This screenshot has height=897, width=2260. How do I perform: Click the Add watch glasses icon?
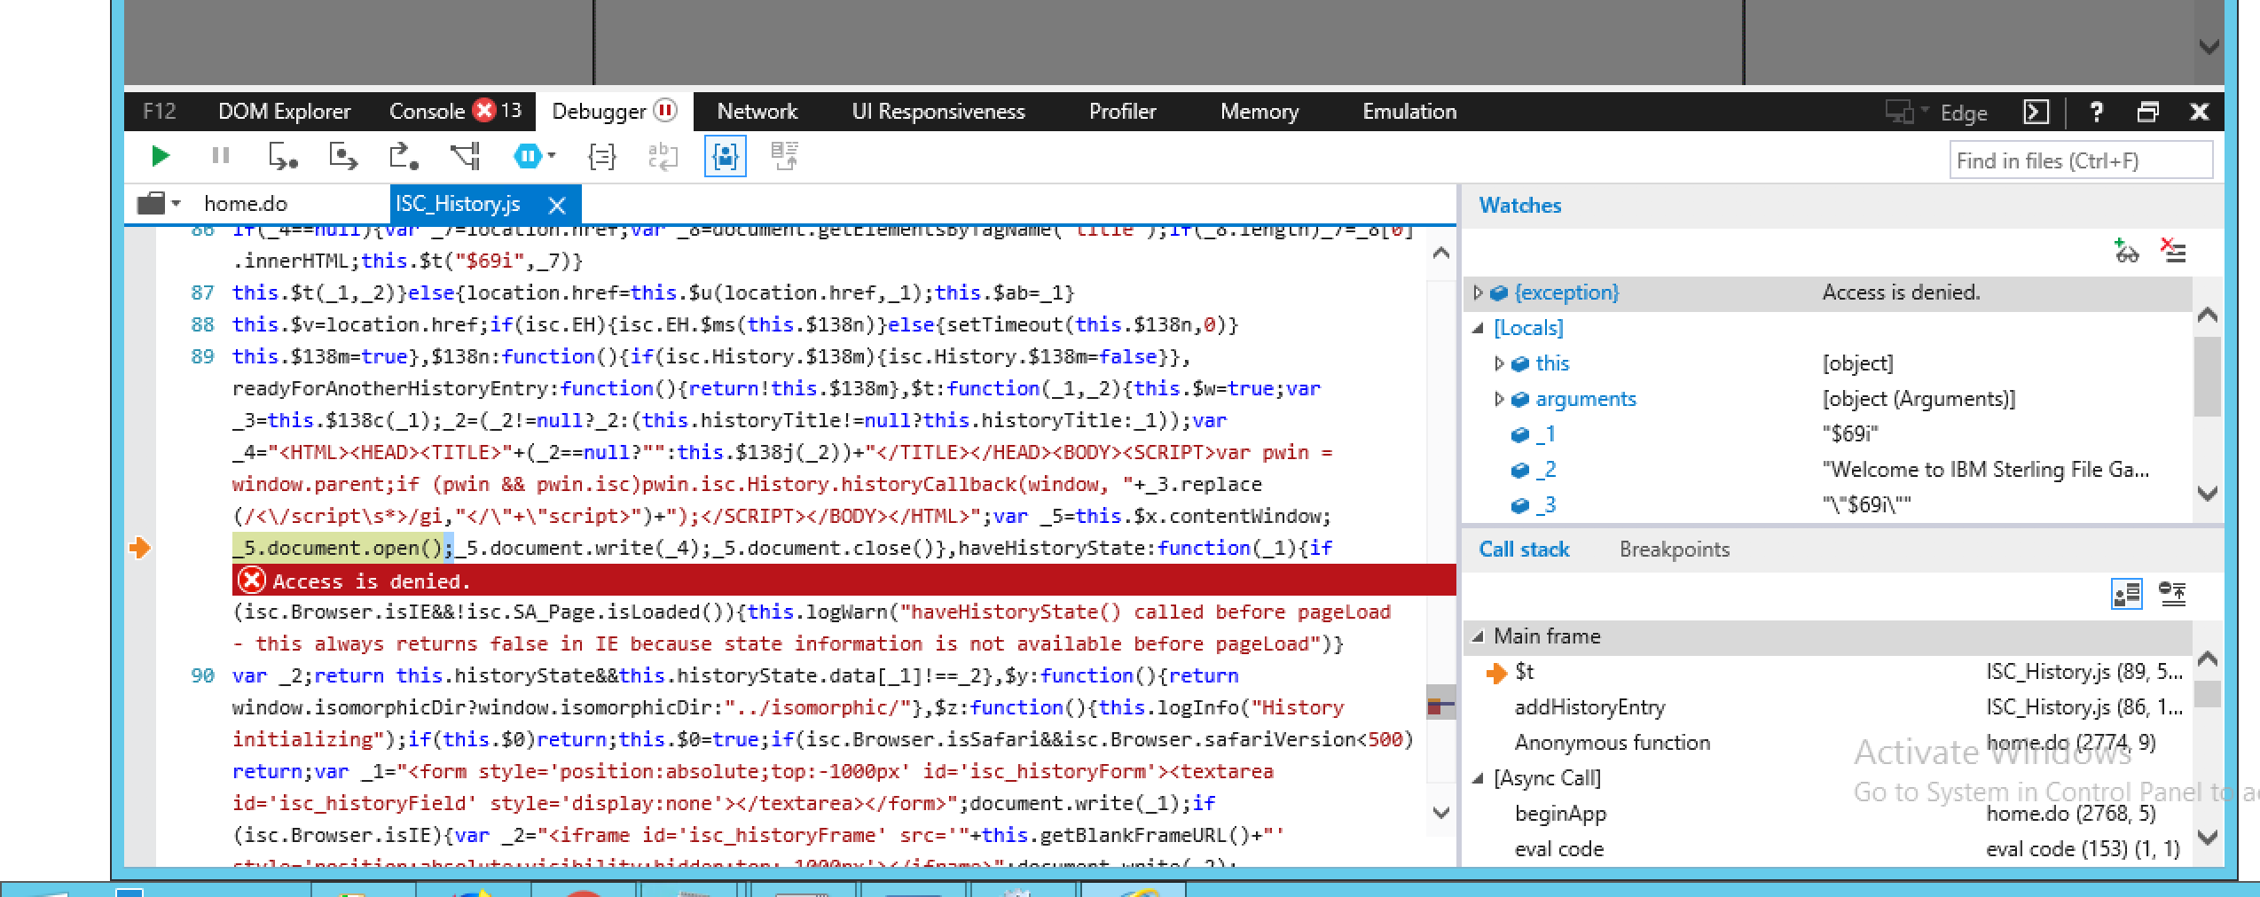tap(2126, 252)
